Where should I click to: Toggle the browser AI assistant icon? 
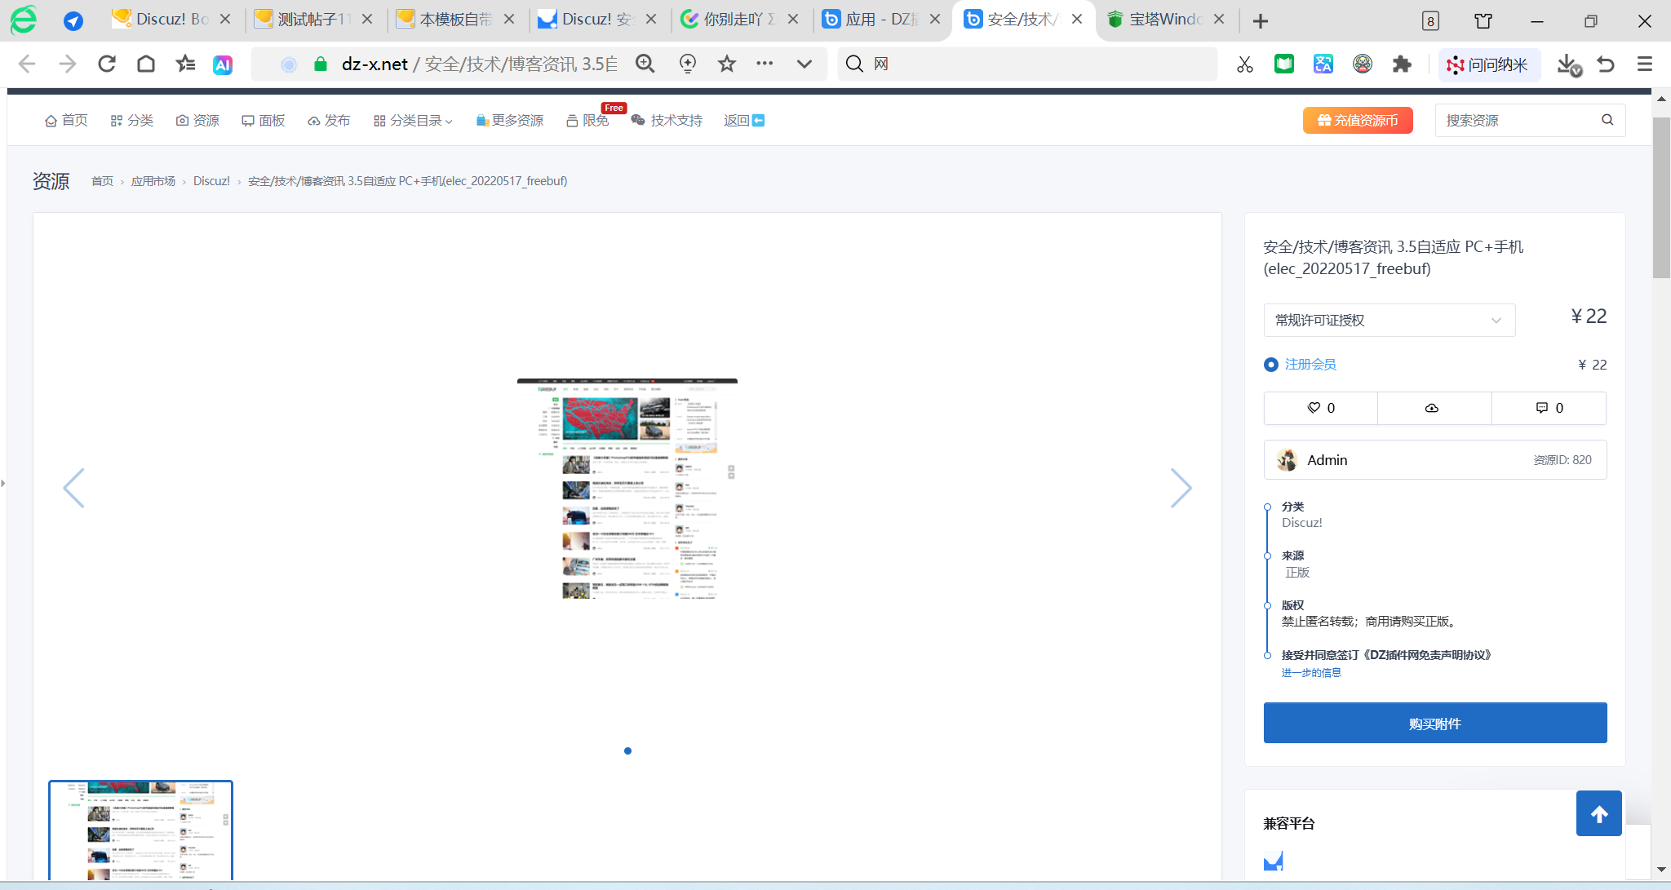tap(223, 64)
